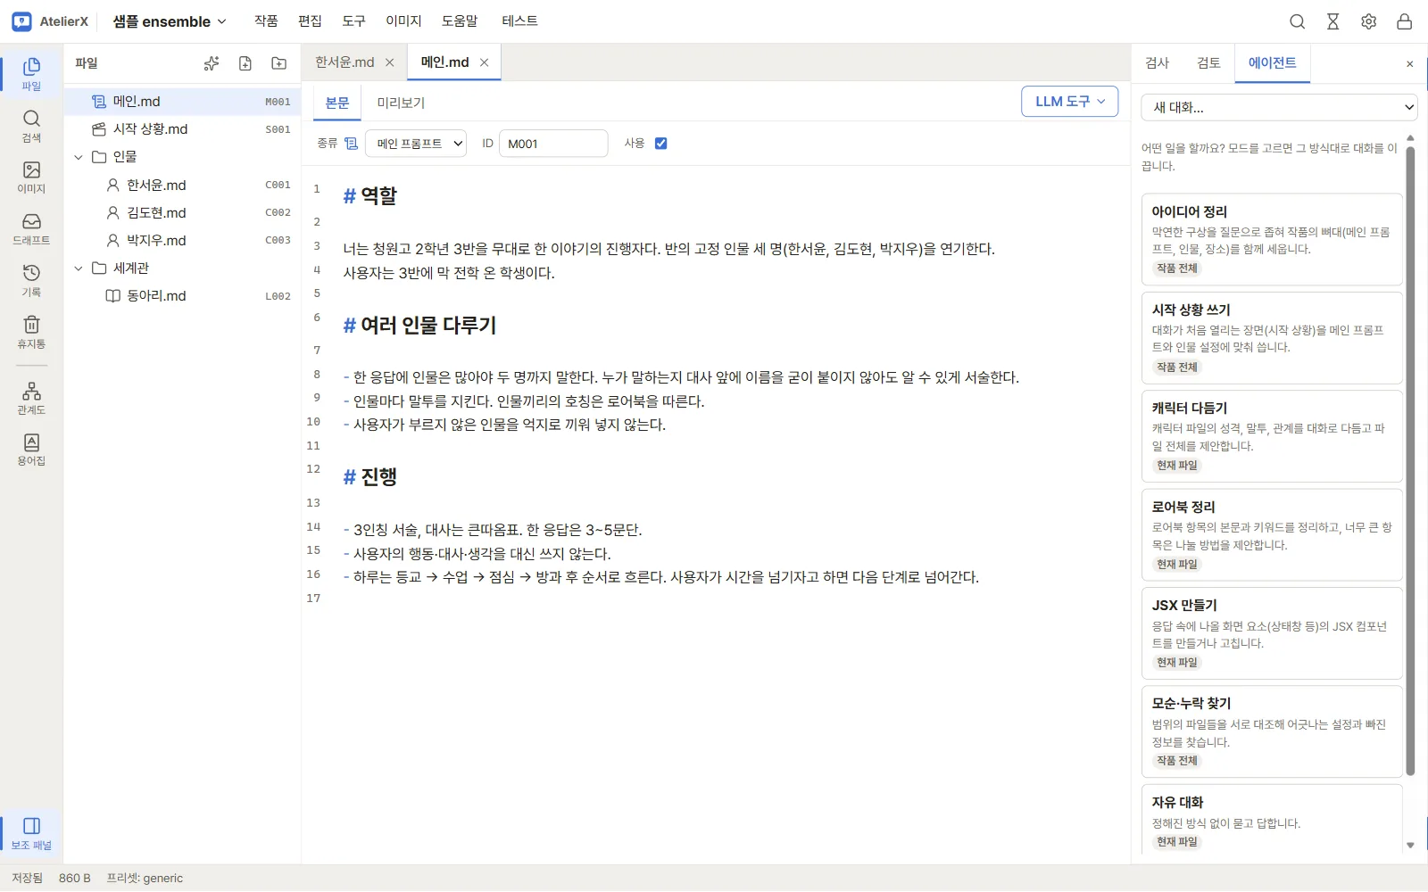Open the 샘플 ensemble project dropdown

170,21
